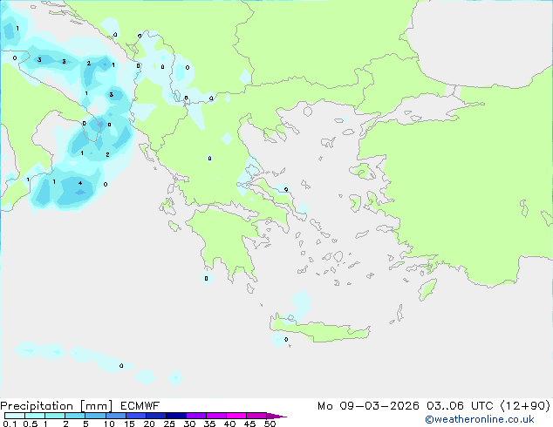Screen dimensions: 553x427
Task: Click the 45–50 mm legend color swatch
Action: tap(256, 416)
